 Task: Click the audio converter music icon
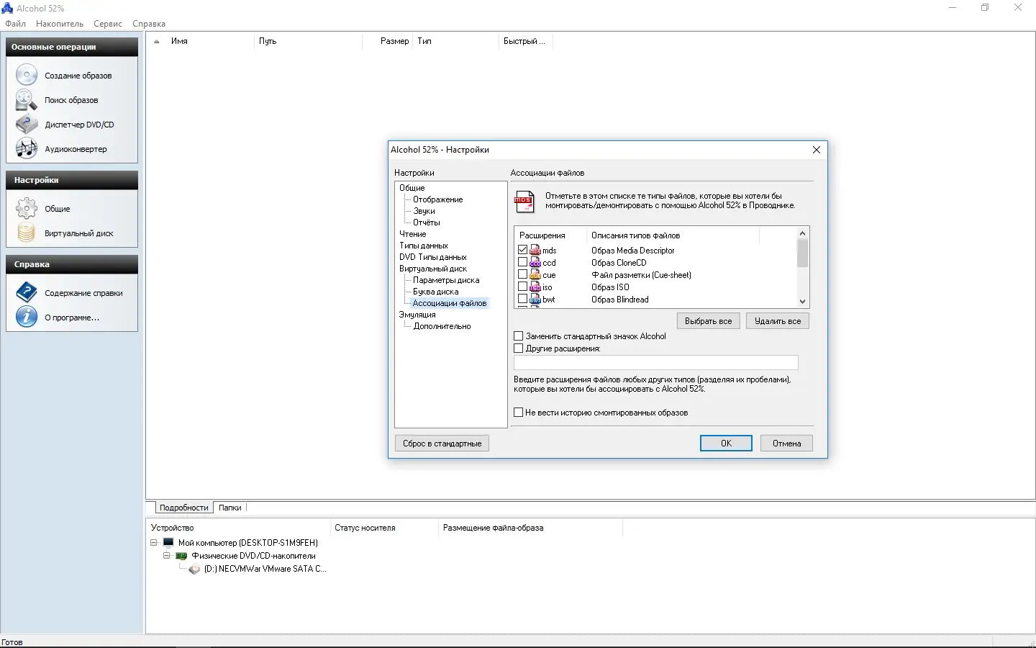(x=27, y=149)
